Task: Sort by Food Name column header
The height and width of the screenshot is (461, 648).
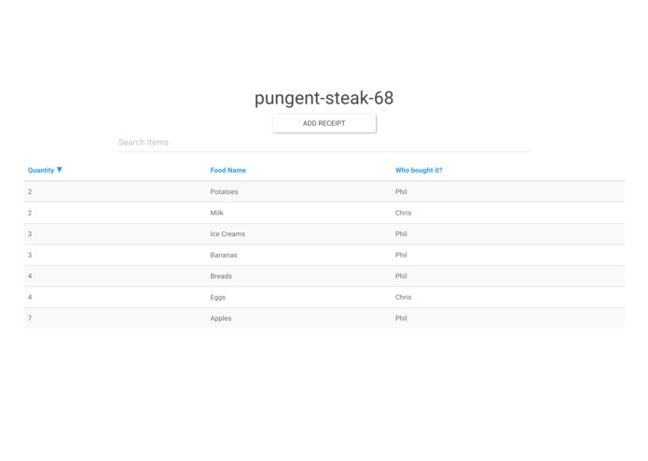Action: tap(228, 170)
